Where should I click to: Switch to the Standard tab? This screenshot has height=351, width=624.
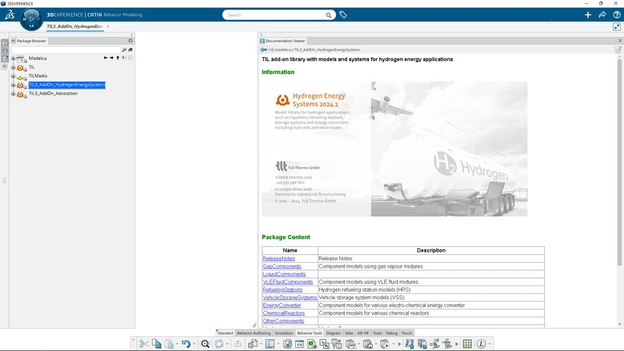point(225,333)
